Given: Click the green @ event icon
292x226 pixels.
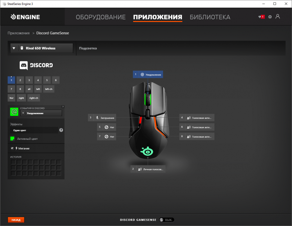Looking at the screenshot, I should coord(14,112).
